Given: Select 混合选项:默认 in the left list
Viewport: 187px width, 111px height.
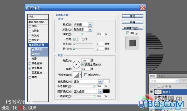Looking at the screenshot, I should tap(38, 22).
